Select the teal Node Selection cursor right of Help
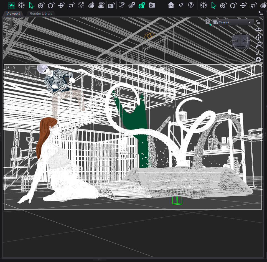 click(213, 6)
